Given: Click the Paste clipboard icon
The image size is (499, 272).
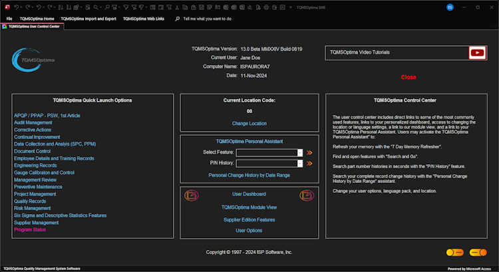Looking at the screenshot, I should point(194,7).
